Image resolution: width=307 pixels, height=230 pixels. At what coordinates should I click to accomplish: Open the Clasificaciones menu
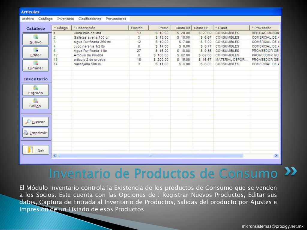coord(90,19)
